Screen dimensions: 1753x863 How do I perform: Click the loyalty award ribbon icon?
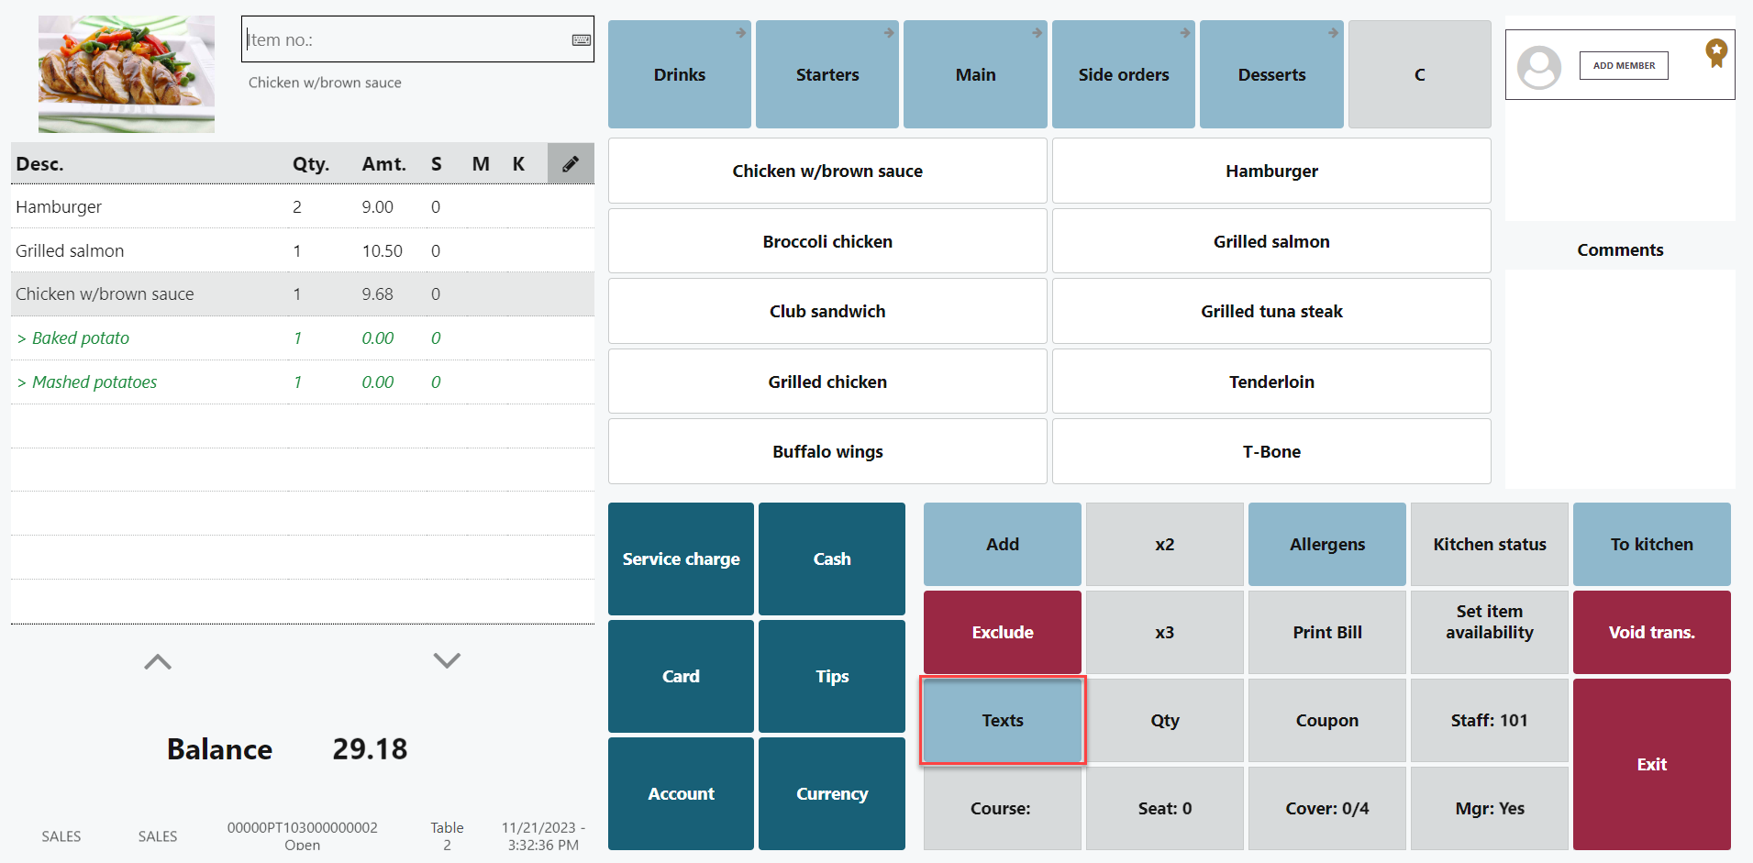coord(1715,53)
